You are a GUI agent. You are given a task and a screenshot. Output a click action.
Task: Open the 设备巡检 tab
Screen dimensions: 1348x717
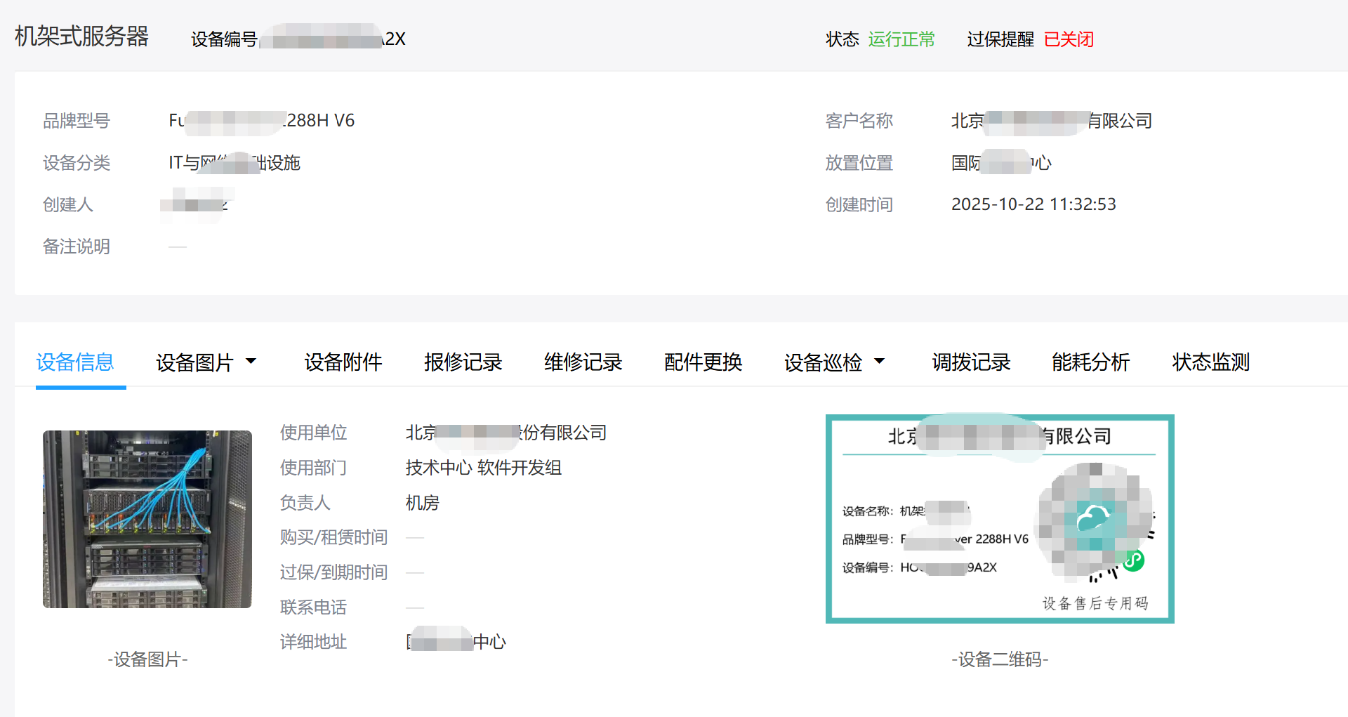click(x=824, y=362)
